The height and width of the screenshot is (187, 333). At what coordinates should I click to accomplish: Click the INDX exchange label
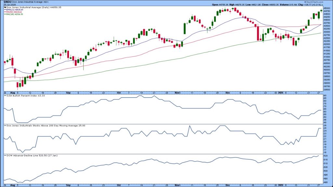pyautogui.click(x=46, y=2)
